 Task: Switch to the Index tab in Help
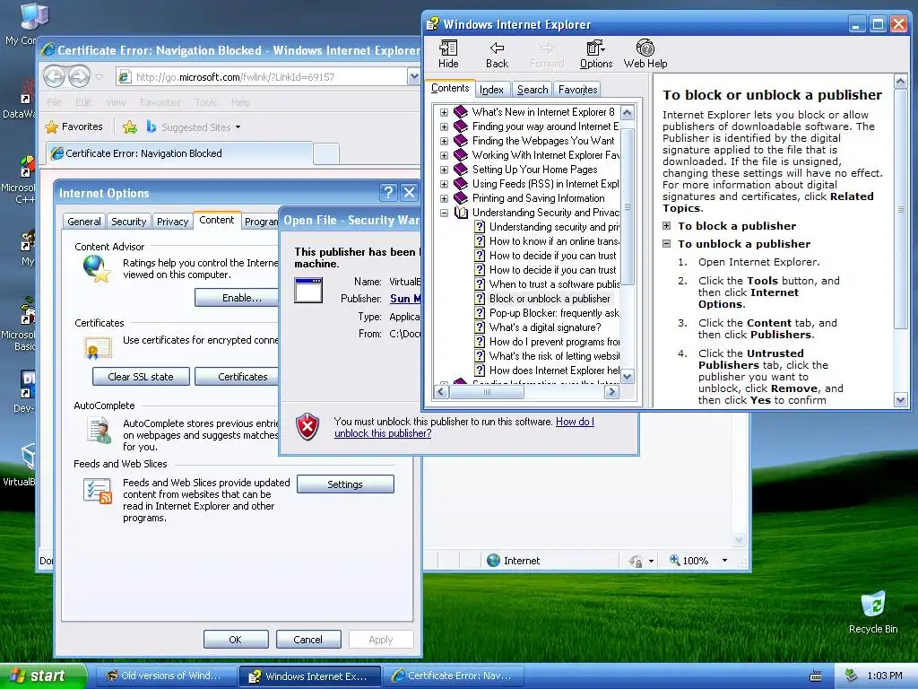(x=491, y=89)
